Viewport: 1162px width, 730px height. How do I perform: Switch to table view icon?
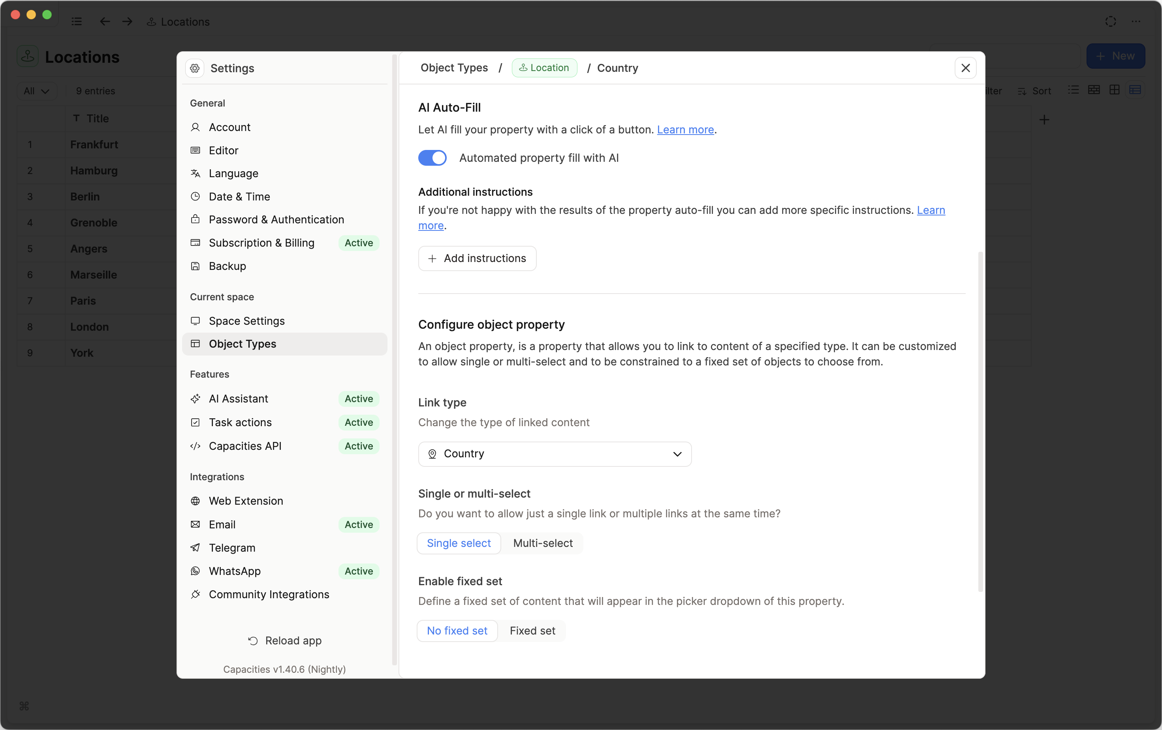click(x=1135, y=90)
